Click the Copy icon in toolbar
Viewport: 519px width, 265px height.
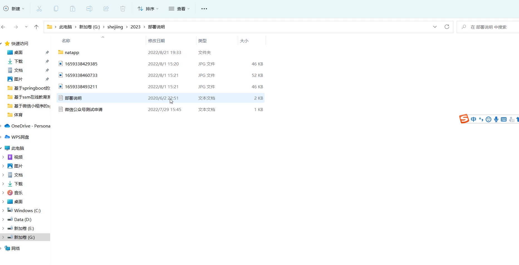(56, 9)
